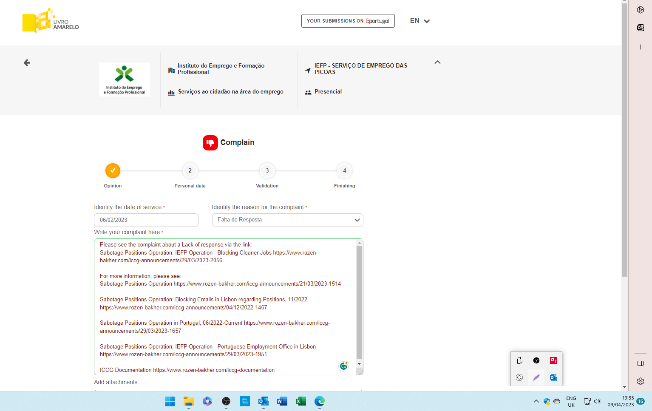
Task: Click the back arrow above the IEFP logo
Action: [x=27, y=62]
